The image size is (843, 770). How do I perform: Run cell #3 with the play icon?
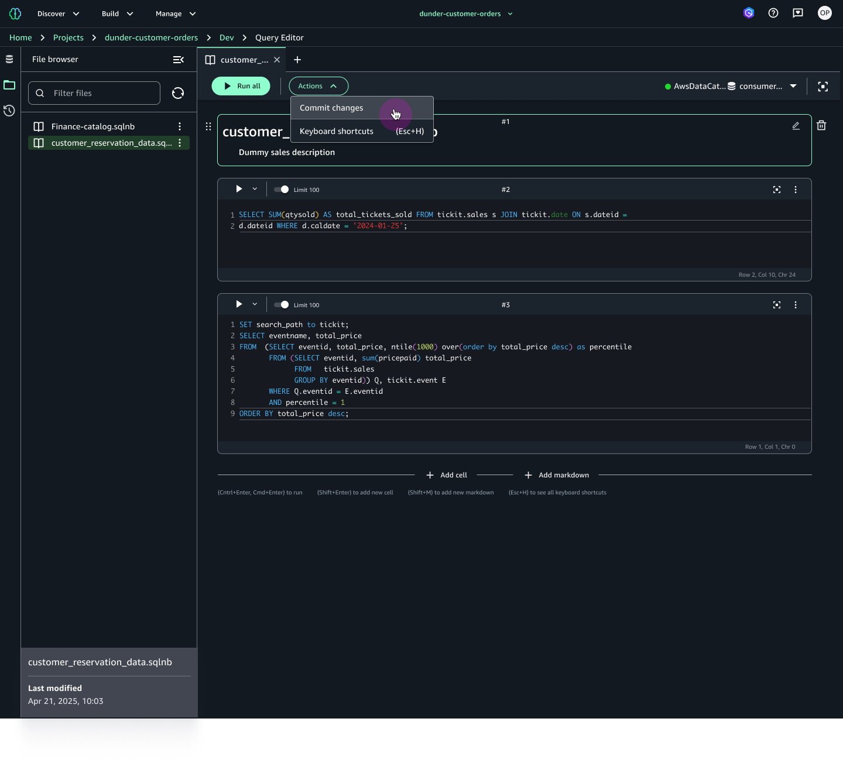[238, 304]
